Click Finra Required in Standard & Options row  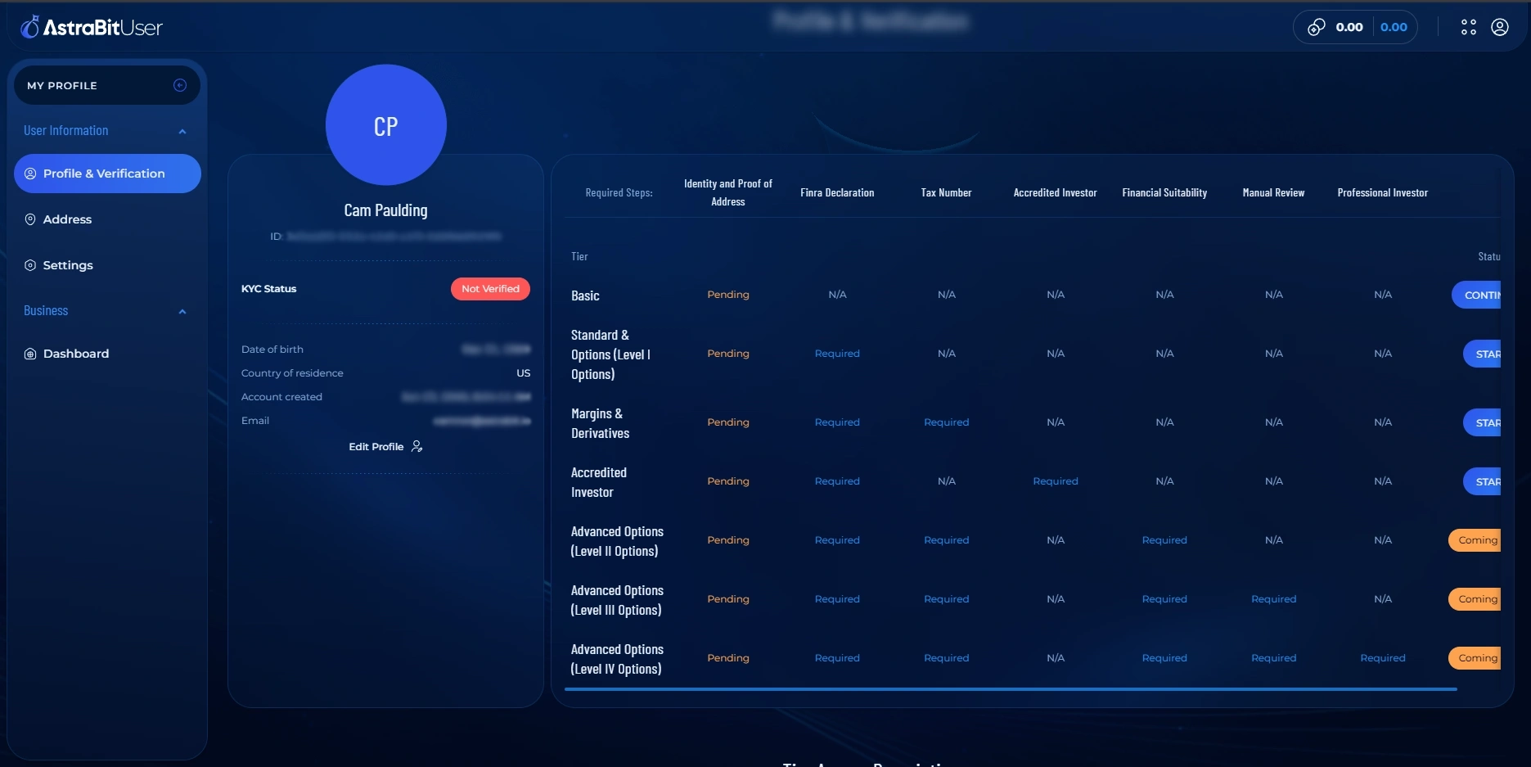[837, 354]
